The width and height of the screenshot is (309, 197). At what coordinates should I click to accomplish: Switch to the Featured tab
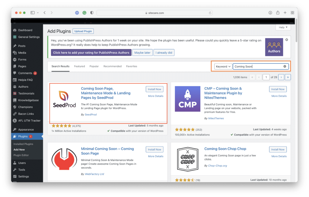(x=79, y=66)
